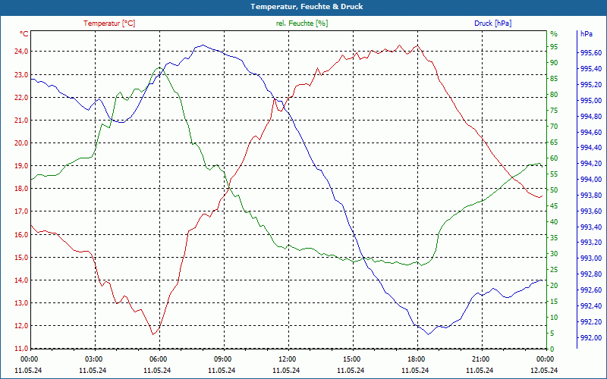This screenshot has height=379, width=607.
Task: Click the '06:00' time axis label
Action: click(x=158, y=359)
